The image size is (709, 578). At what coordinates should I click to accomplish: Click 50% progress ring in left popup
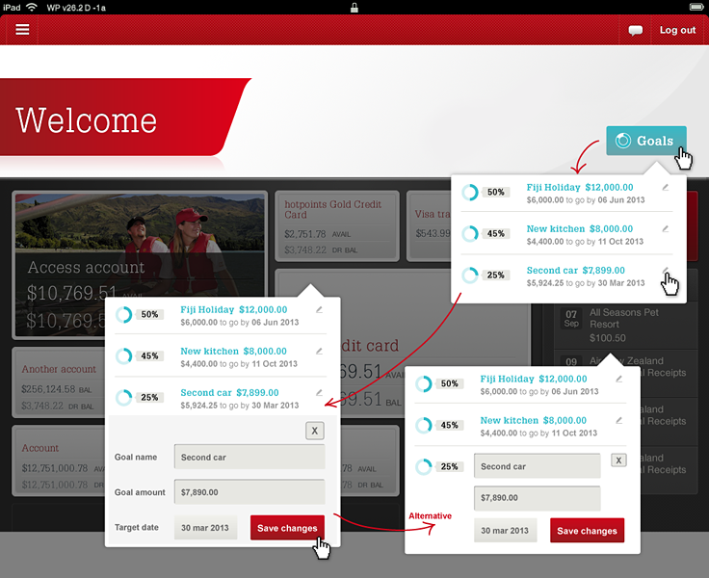coord(123,315)
